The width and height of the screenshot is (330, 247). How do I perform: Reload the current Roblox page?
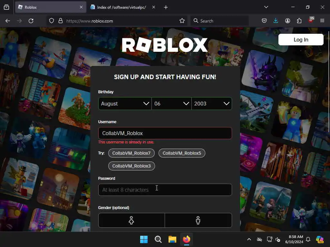pos(31,21)
